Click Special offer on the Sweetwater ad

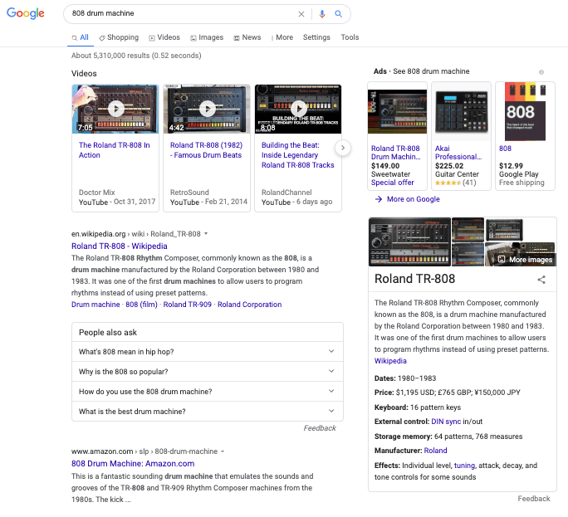coord(392,183)
